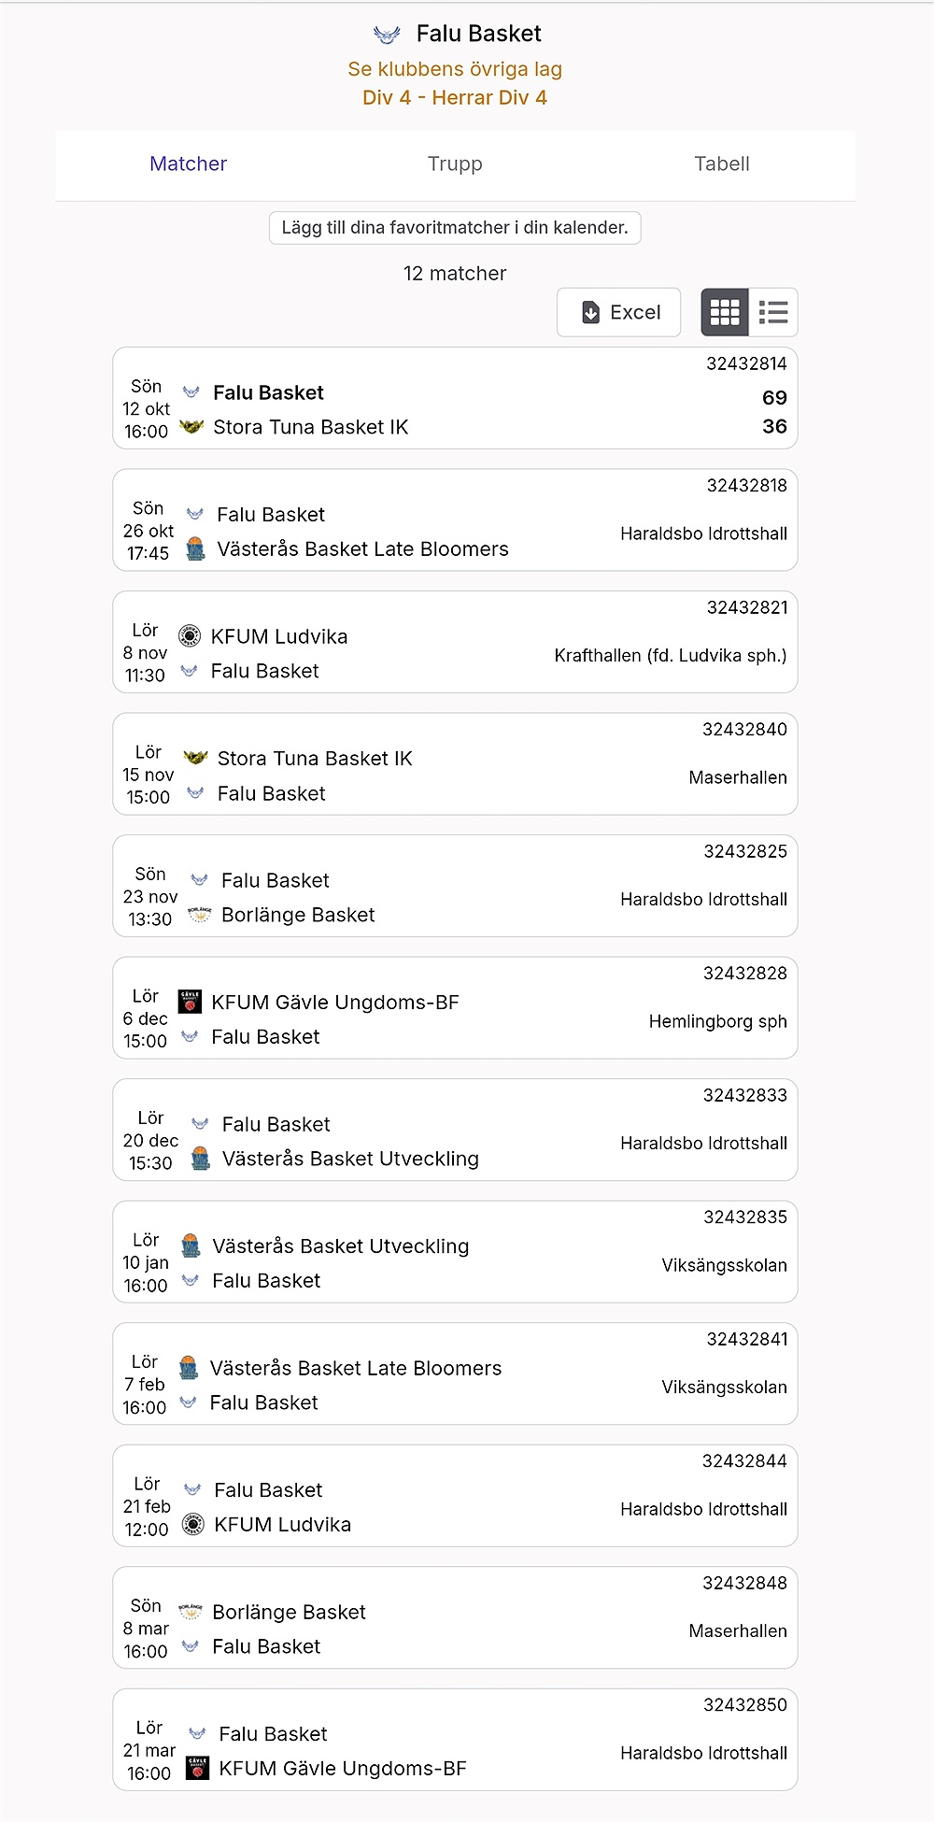The height and width of the screenshot is (1822, 934).
Task: Click KFUM Ludvika logo in 21 feb match
Action: coord(192,1525)
